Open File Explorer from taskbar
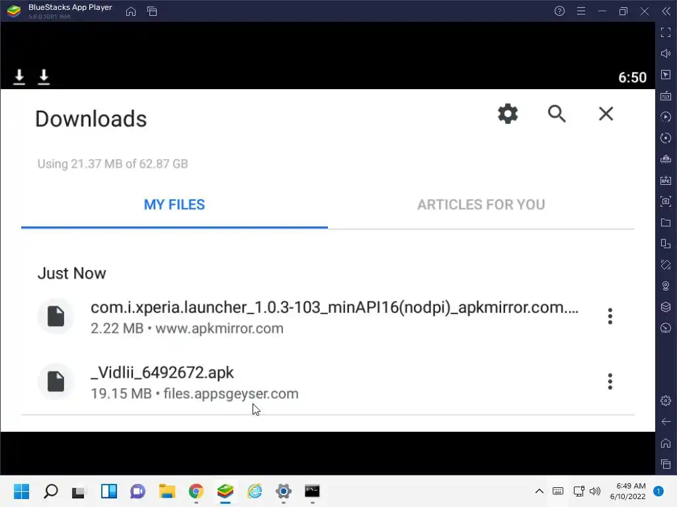Screen dimensions: 677x507 [167, 491]
